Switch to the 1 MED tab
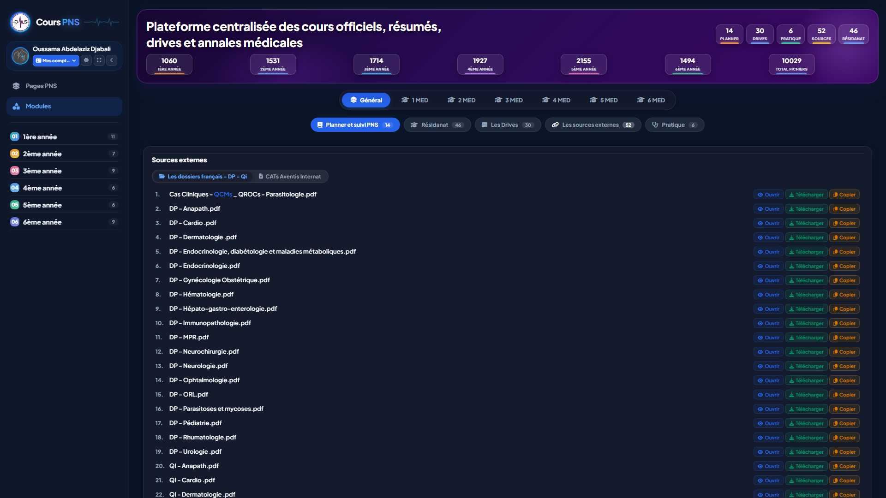886x498 pixels. tap(415, 100)
